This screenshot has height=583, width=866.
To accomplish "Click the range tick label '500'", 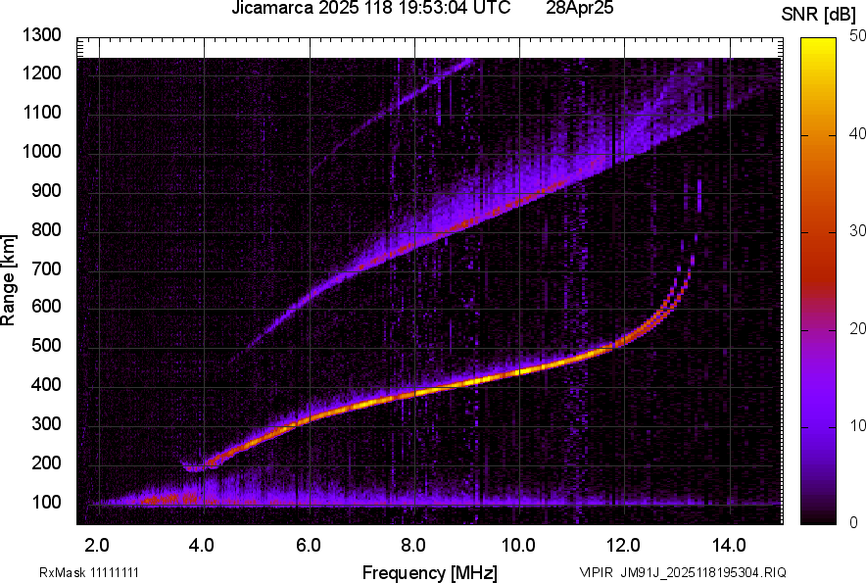I will coord(46,345).
